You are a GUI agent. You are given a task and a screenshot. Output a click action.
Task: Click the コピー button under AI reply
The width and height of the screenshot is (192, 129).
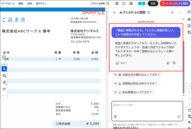point(122,63)
